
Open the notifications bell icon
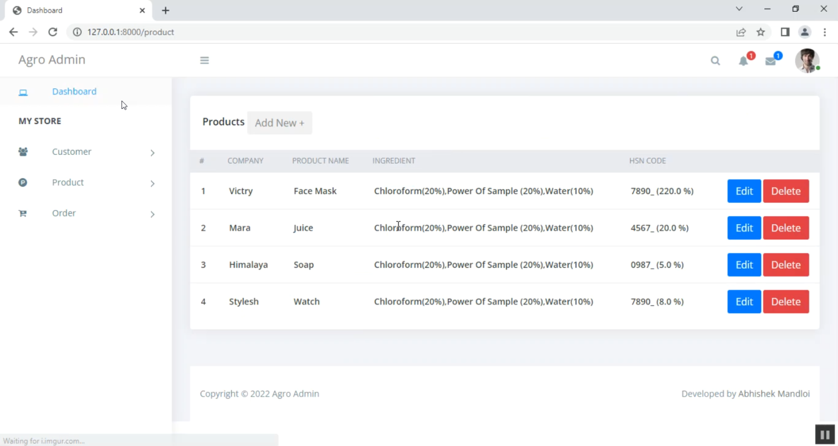coord(743,61)
